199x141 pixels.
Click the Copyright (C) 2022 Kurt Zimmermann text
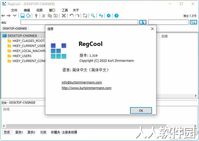coord(107,61)
